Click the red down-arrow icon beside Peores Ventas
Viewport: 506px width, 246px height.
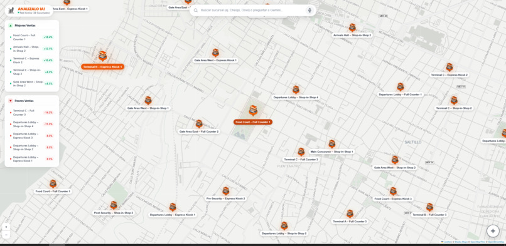coord(11,101)
